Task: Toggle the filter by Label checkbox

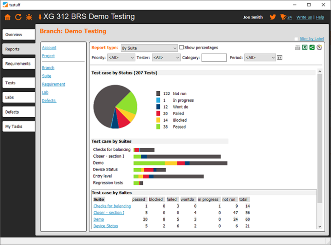Action: tap(296, 39)
